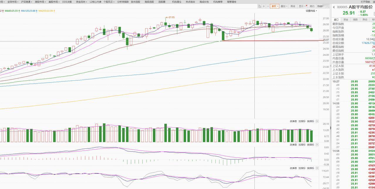Click the chart lock icon
The height and width of the screenshot is (189, 375).
260,6
